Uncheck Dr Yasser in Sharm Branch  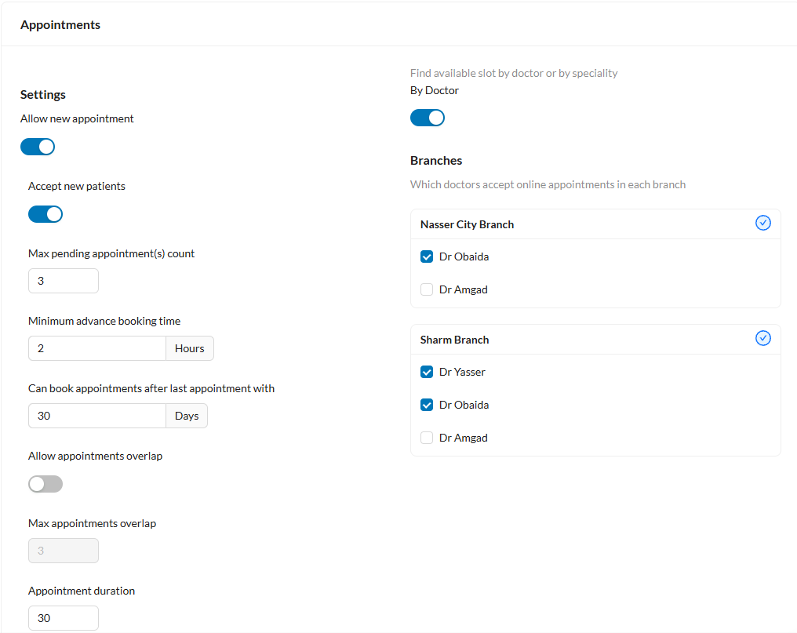coord(427,372)
